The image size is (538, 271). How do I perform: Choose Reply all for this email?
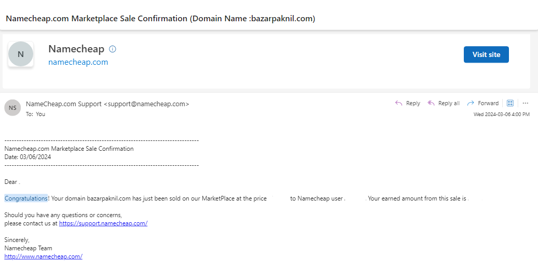point(443,103)
